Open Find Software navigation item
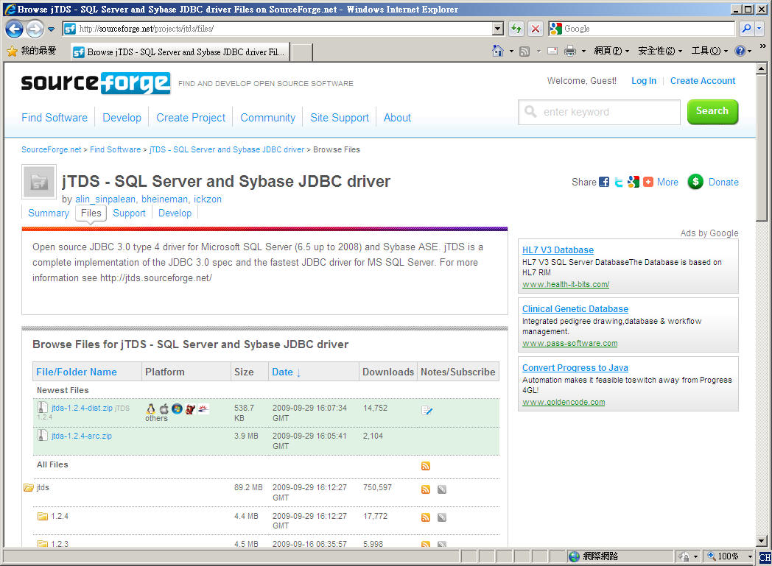 [55, 118]
